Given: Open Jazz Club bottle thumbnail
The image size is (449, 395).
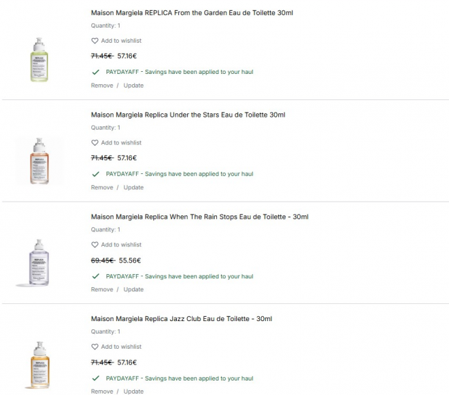Looking at the screenshot, I should click(39, 365).
